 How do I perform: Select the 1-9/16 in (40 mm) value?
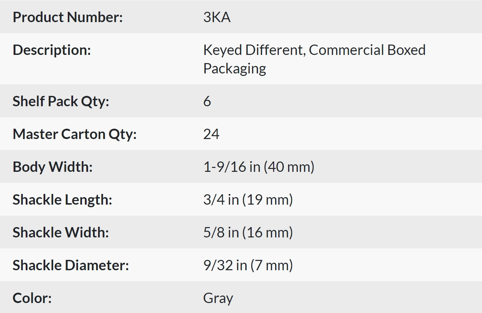[x=258, y=167]
